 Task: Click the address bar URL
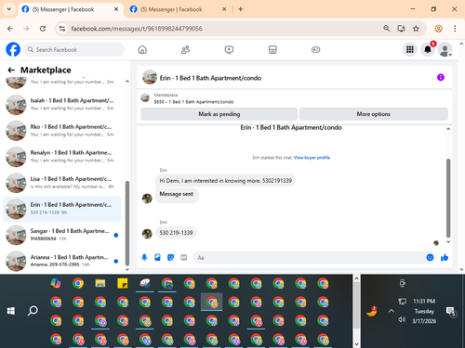pyautogui.click(x=137, y=29)
